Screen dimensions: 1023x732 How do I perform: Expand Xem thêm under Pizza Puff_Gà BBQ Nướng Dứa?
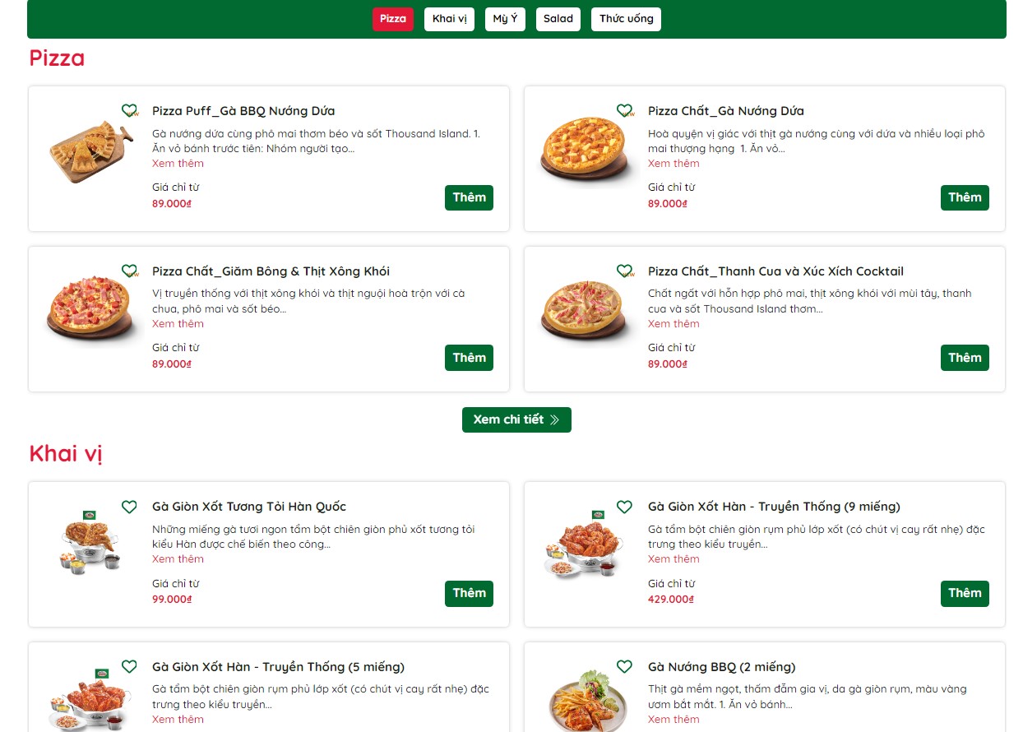178,164
